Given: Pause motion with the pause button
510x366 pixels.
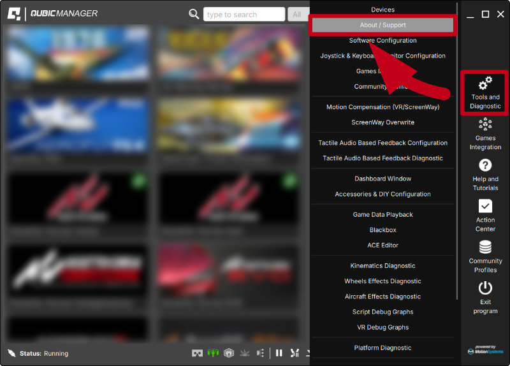Looking at the screenshot, I should point(279,353).
